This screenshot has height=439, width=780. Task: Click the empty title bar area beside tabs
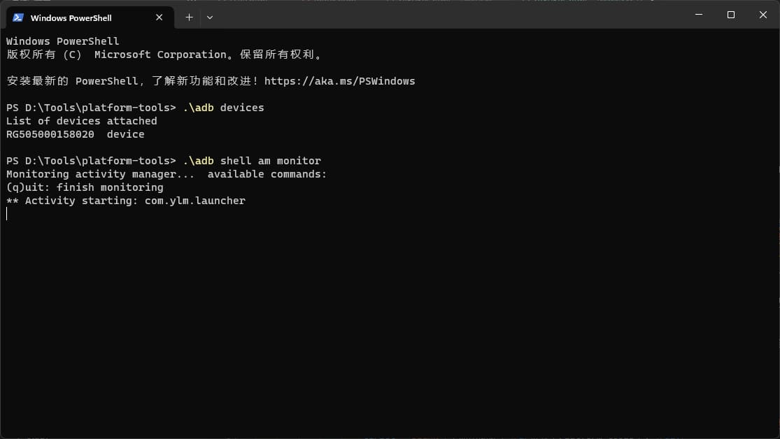(448, 15)
